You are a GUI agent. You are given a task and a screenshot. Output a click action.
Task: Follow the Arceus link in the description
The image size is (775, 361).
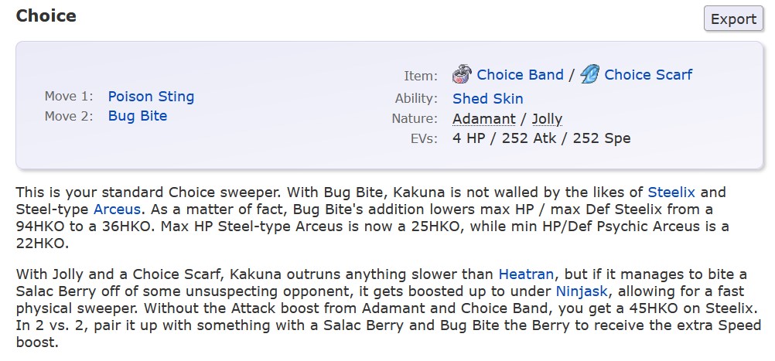coord(117,209)
